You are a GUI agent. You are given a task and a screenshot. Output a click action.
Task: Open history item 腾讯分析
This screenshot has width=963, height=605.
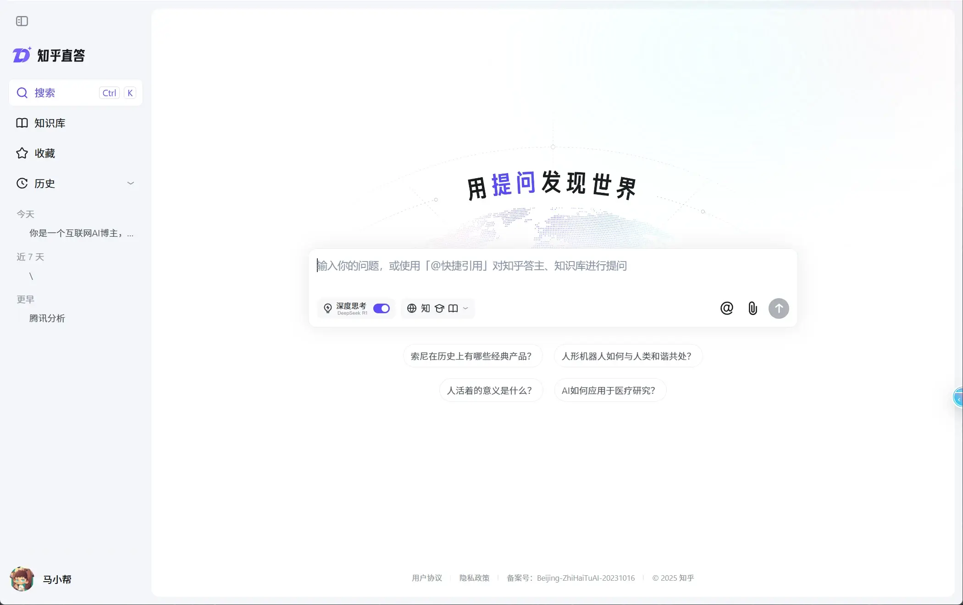coord(47,318)
